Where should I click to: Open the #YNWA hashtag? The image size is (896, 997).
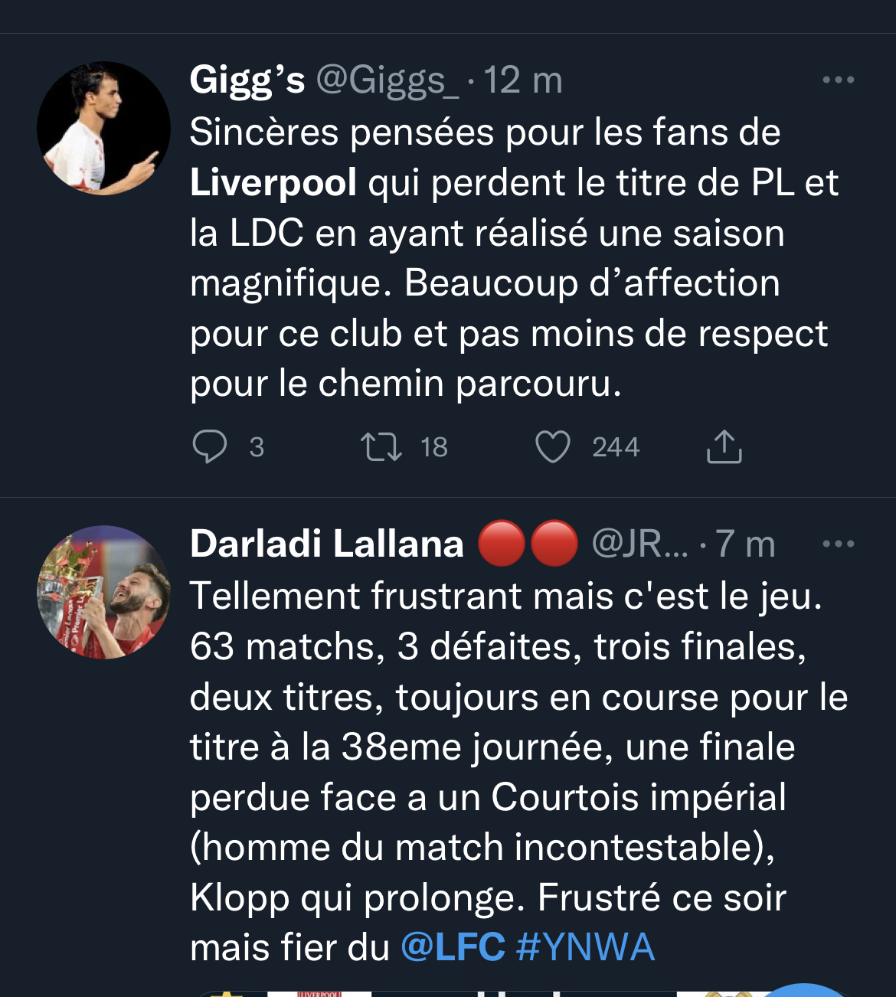pyautogui.click(x=586, y=947)
